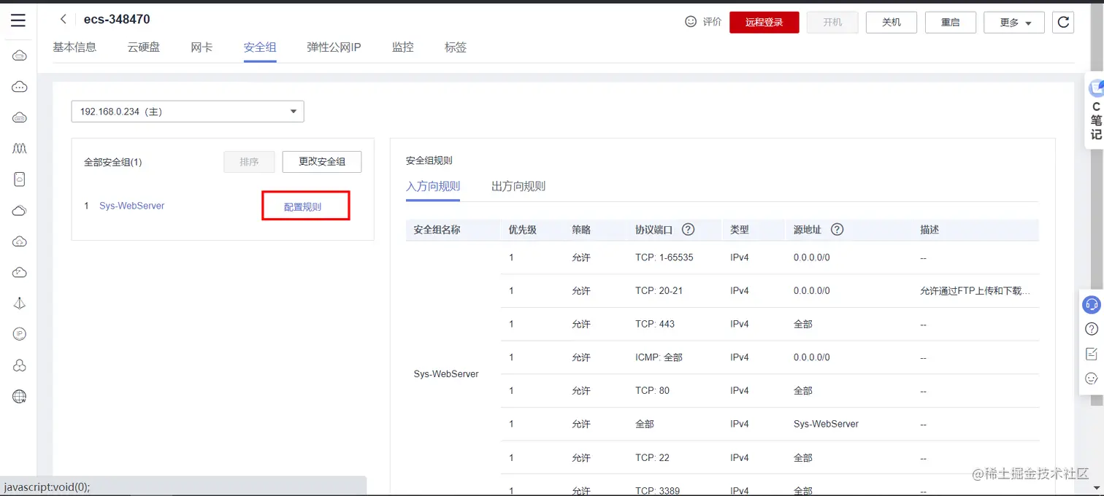Click the 重启 button
The image size is (1104, 496).
[x=951, y=23]
